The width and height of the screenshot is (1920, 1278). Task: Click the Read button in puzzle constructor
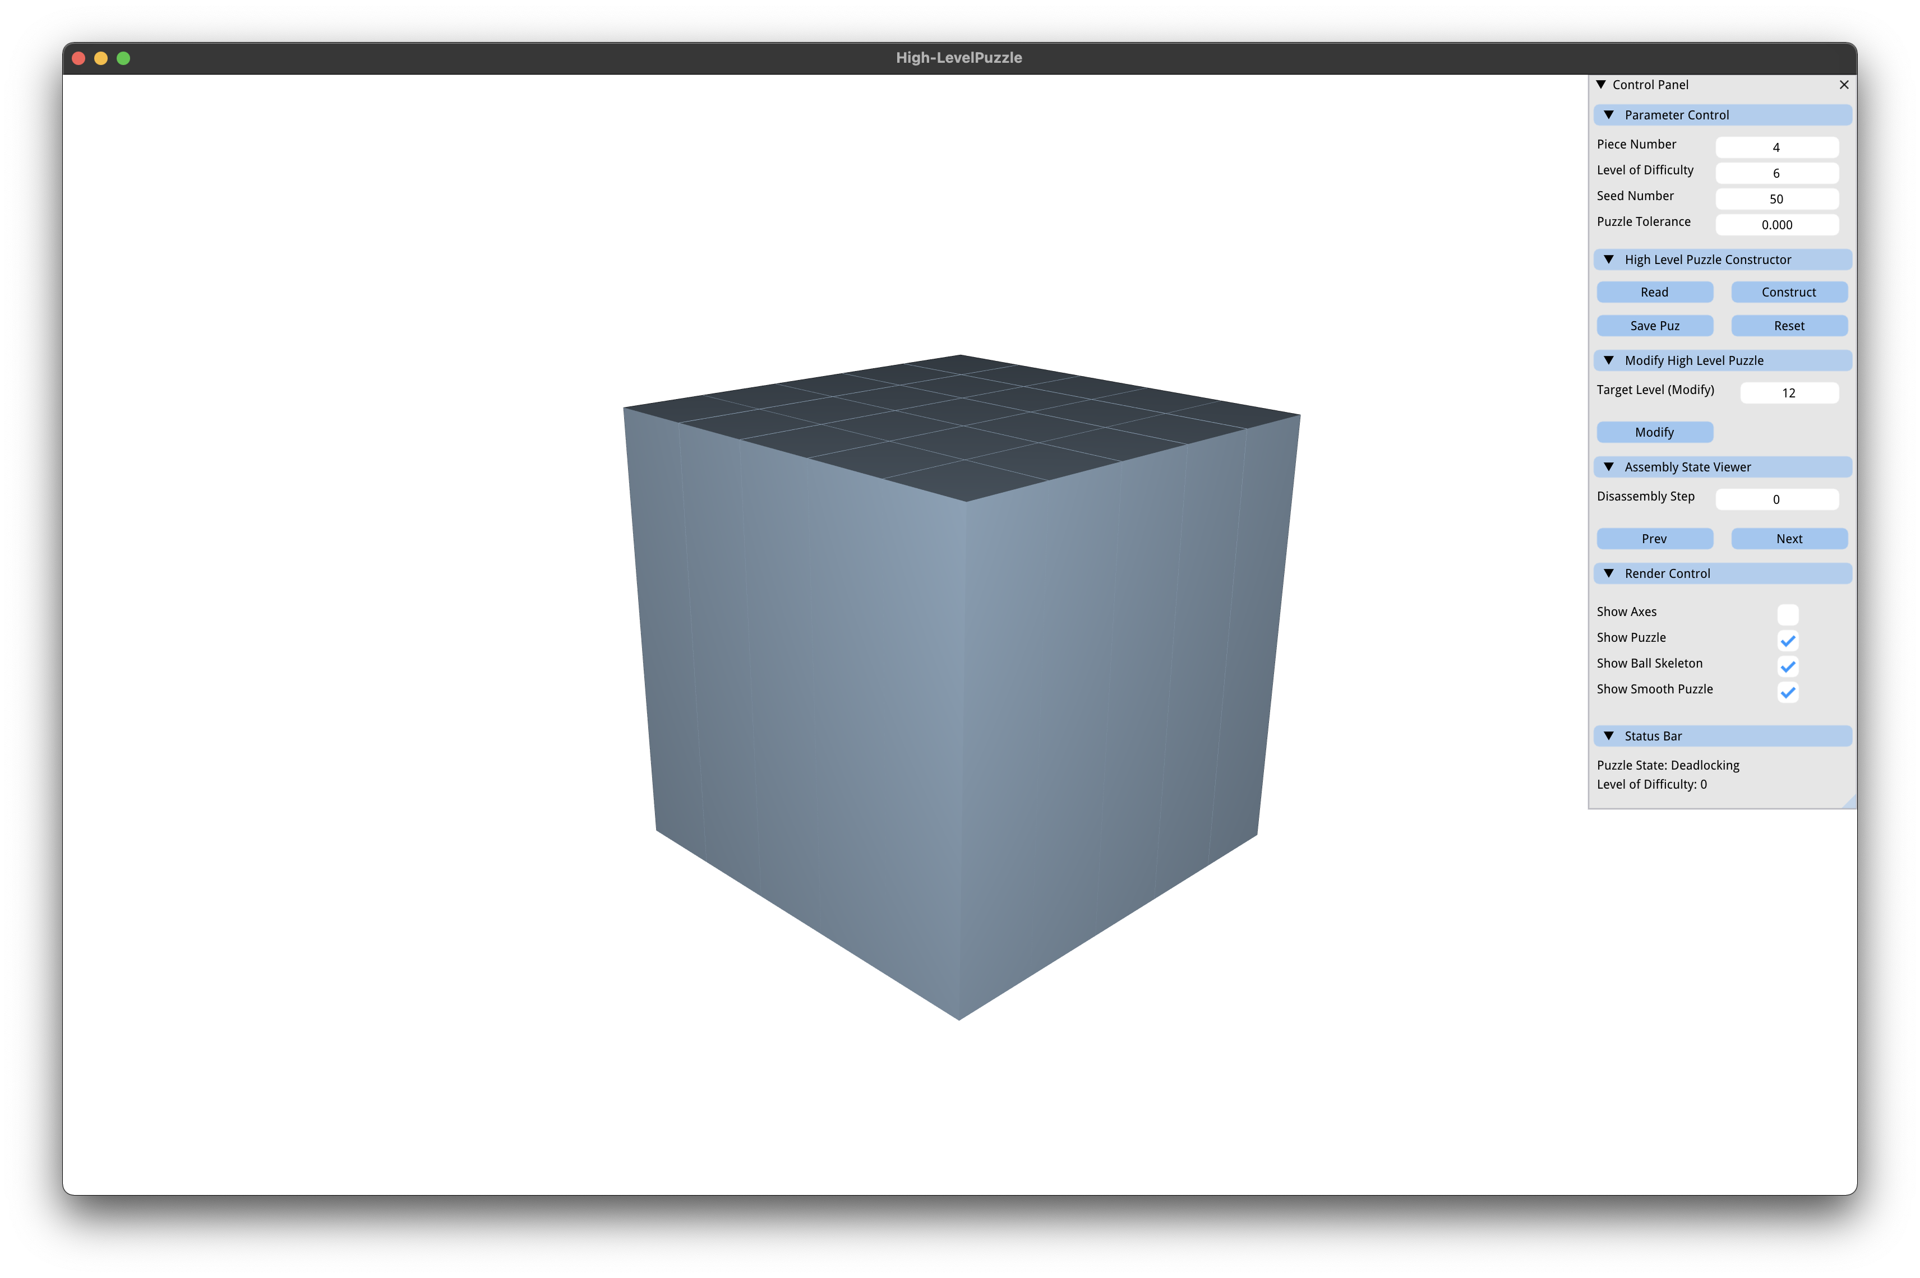pyautogui.click(x=1653, y=291)
